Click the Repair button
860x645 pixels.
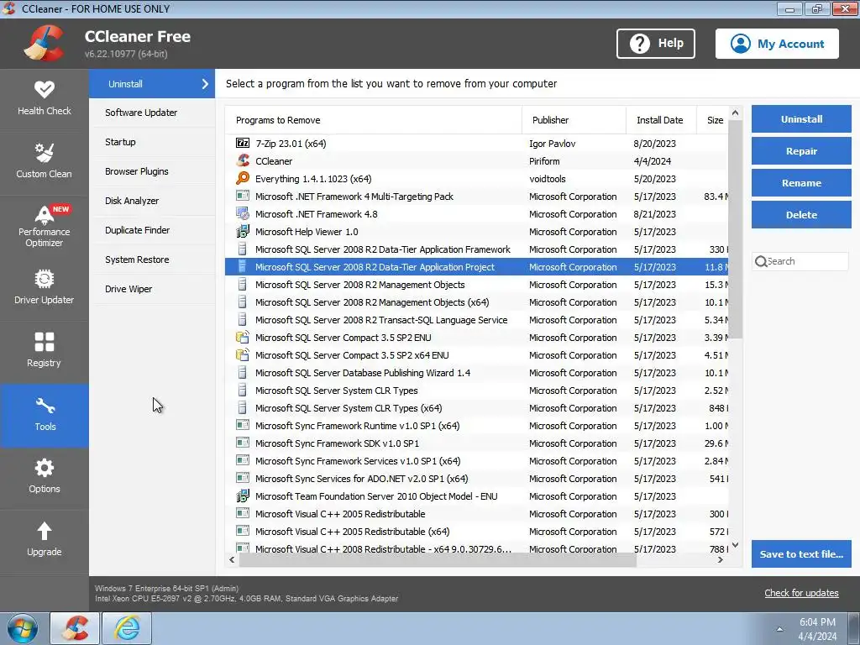coord(800,151)
